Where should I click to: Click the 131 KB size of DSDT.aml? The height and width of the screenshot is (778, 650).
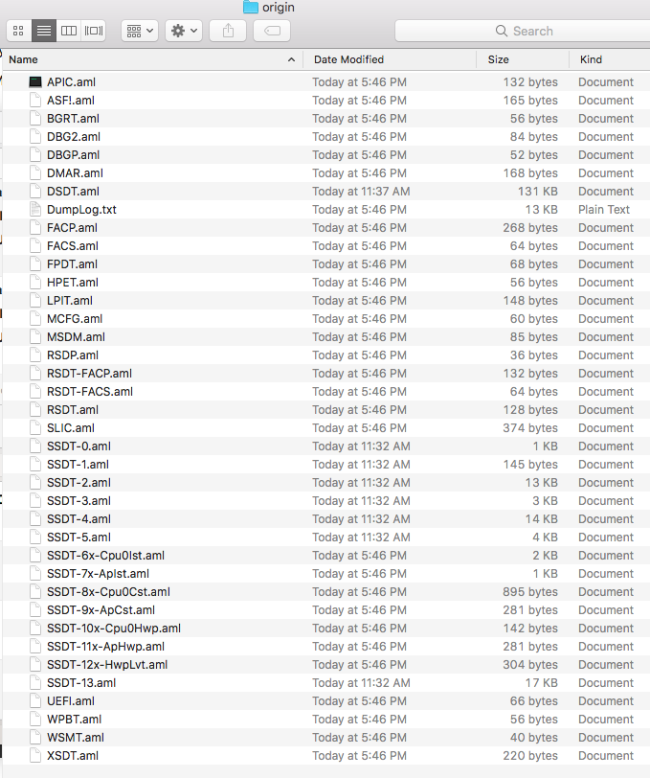pos(538,191)
